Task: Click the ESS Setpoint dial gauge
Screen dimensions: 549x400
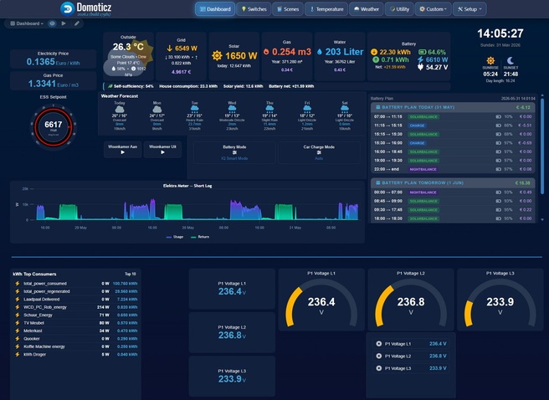Action: [x=54, y=127]
